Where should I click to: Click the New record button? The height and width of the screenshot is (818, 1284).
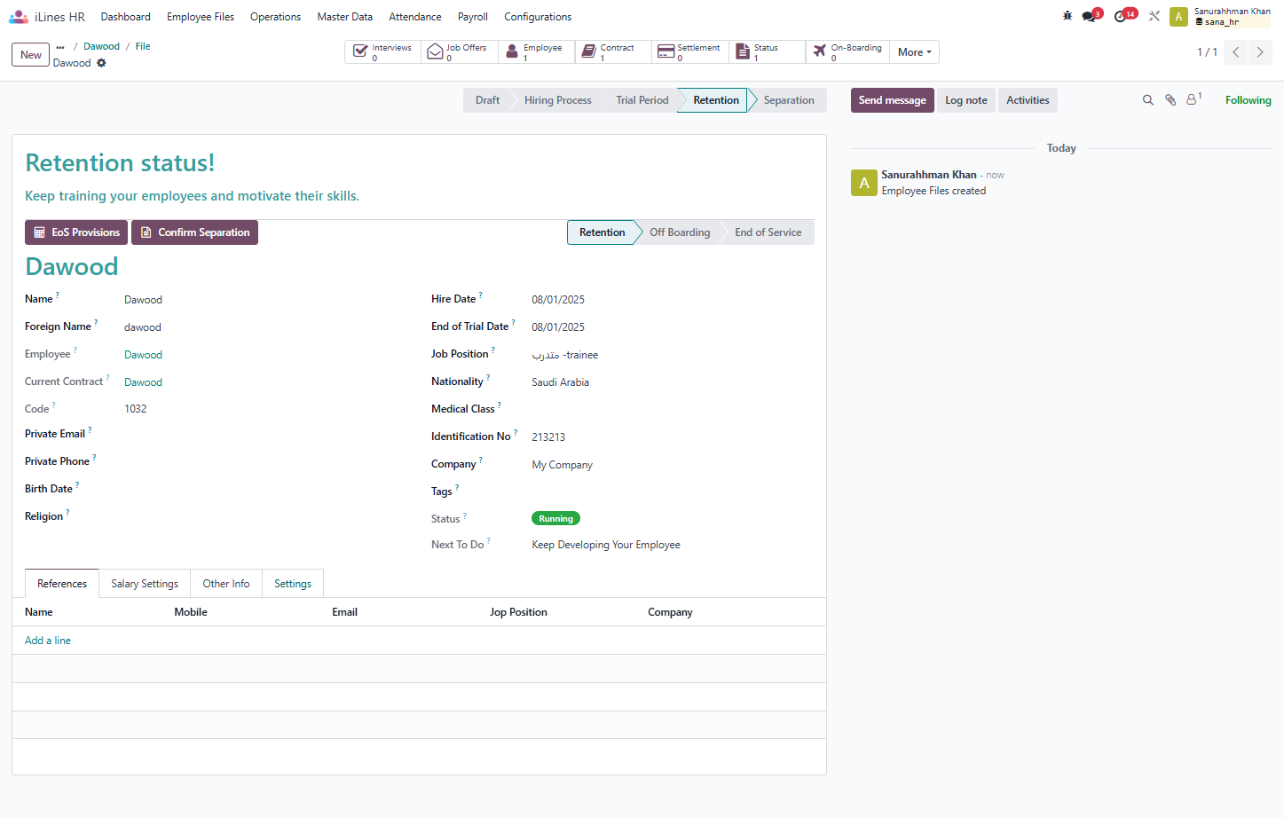[31, 55]
